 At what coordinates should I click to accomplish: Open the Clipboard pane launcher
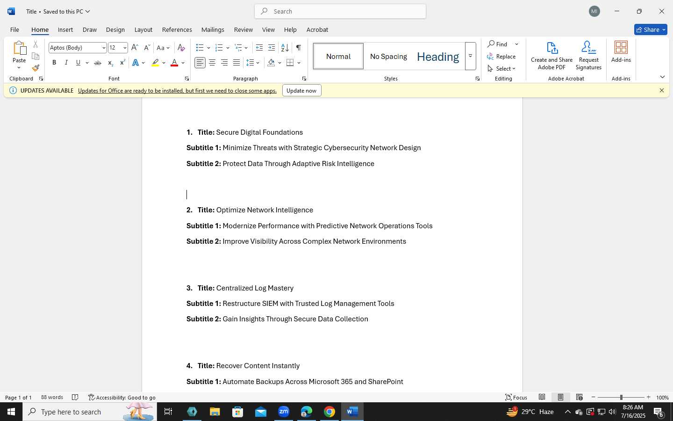[x=41, y=79]
